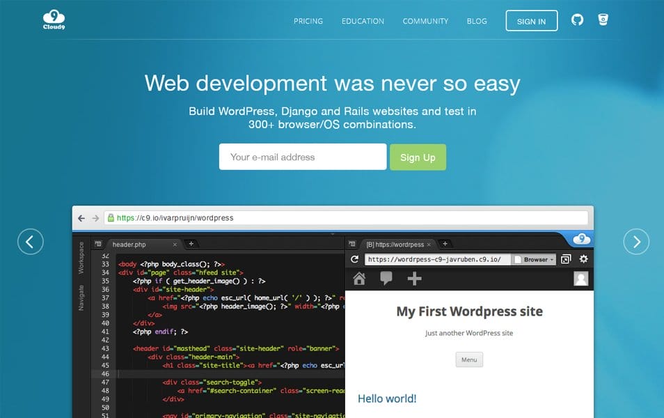Click the Cloud9 logo
664x418 pixels.
(54, 20)
